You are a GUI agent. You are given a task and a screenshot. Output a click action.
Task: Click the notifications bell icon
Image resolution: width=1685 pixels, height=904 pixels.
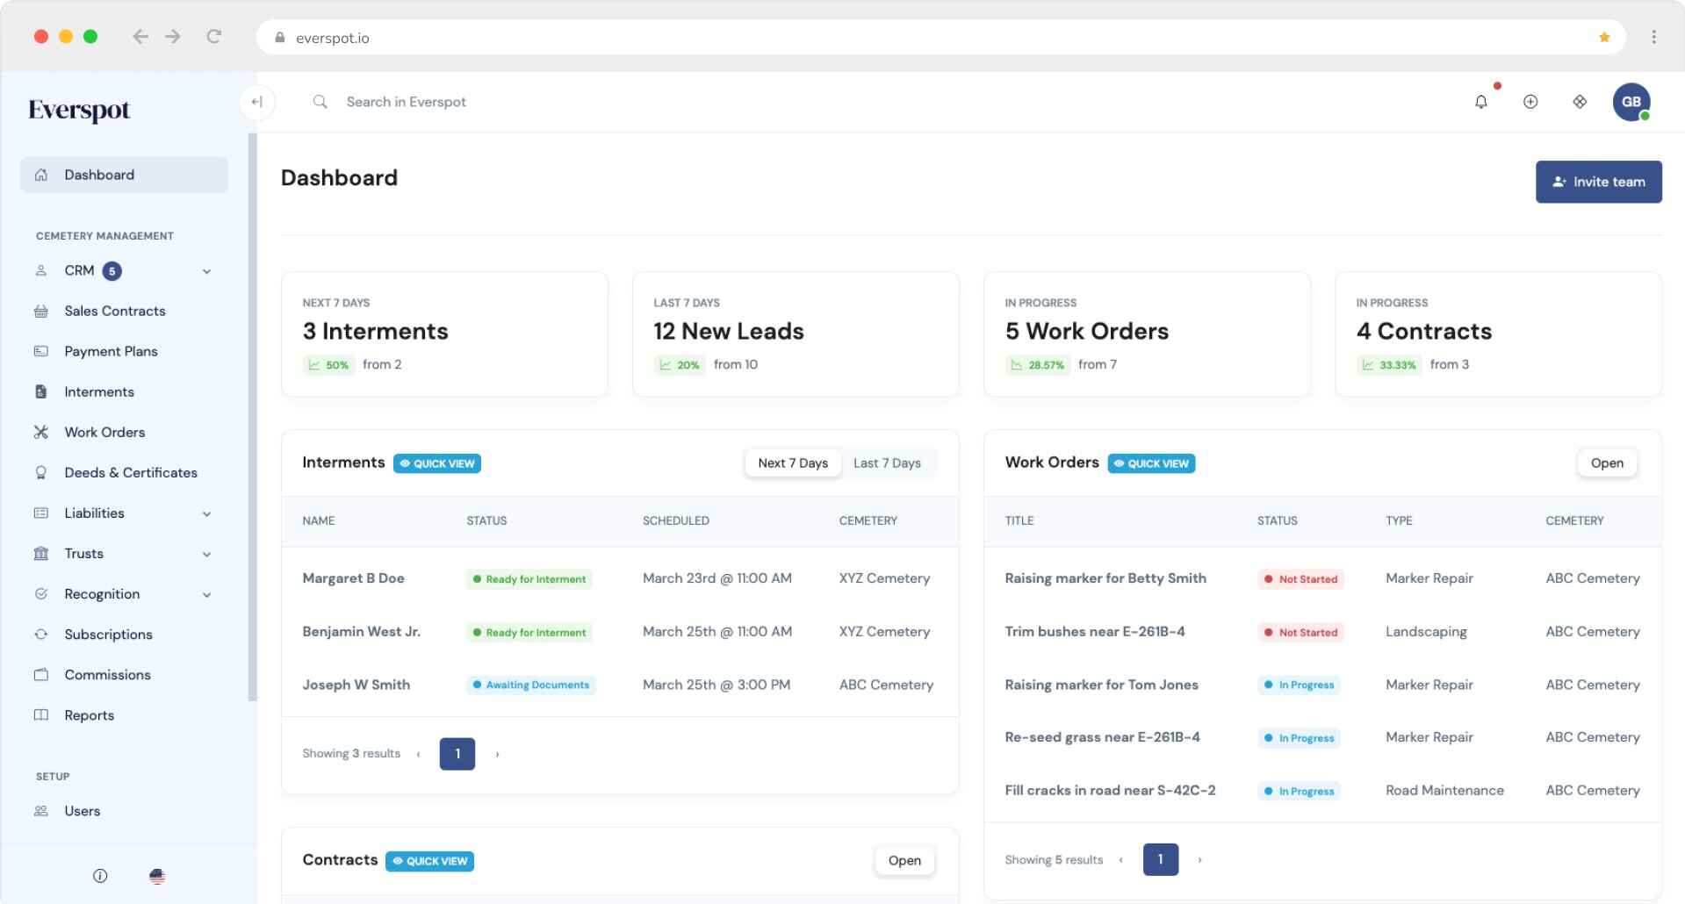[1480, 102]
